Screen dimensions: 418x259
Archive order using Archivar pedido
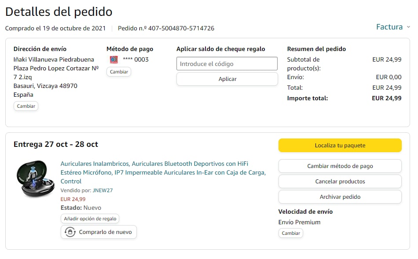340,197
